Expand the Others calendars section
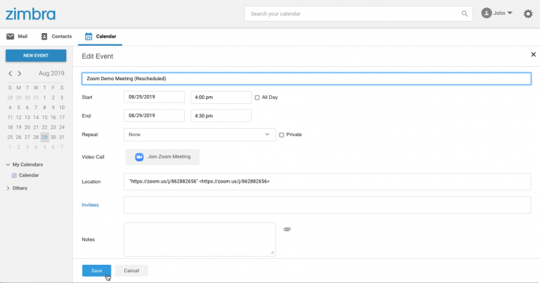Image resolution: width=540 pixels, height=283 pixels. pos(8,188)
